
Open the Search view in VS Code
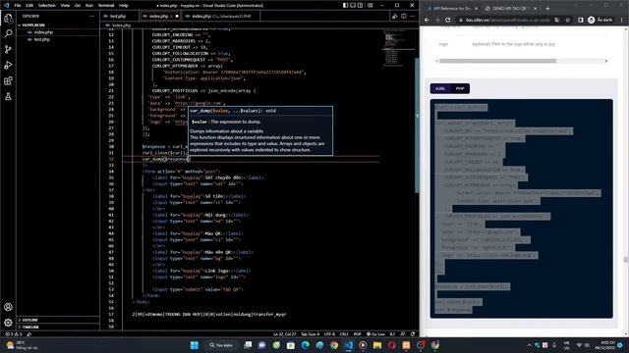(8, 33)
